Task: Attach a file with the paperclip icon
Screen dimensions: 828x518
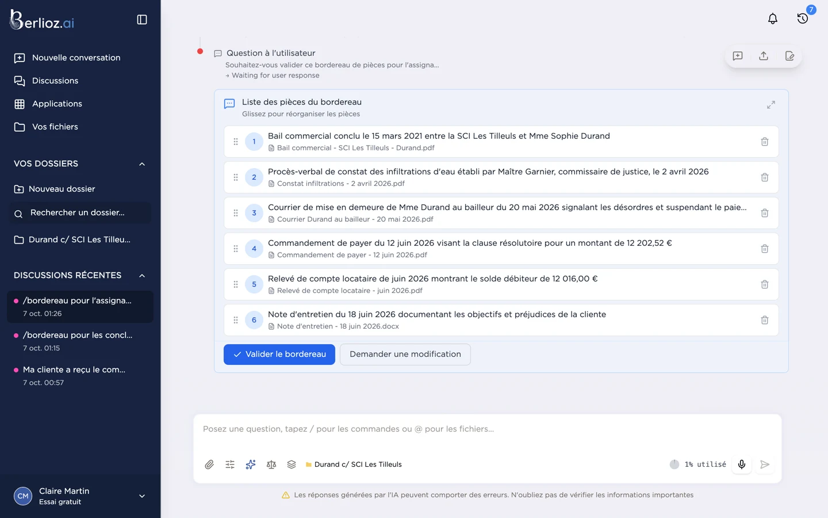Action: click(209, 464)
